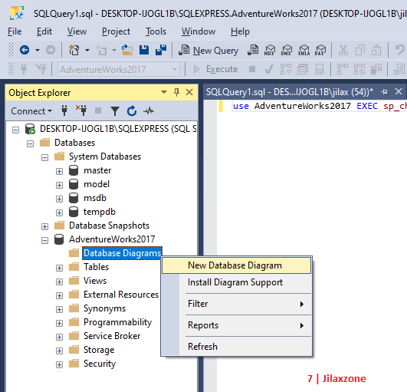
Task: Click the Copy icon in toolbar
Action: 360,50
